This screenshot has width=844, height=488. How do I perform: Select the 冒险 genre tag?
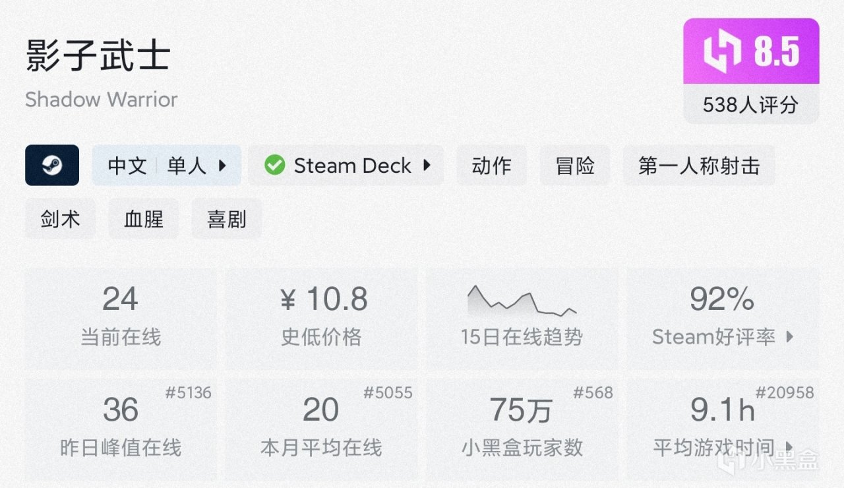pos(575,166)
